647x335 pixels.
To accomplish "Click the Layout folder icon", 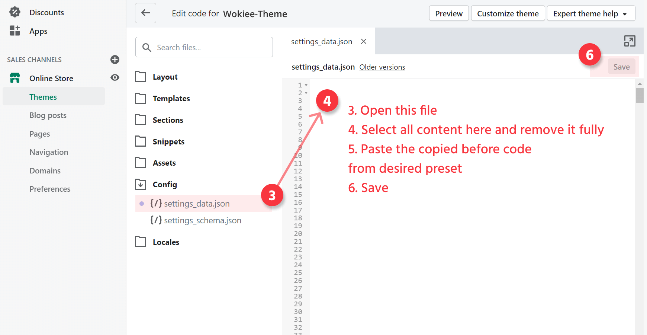I will coord(141,77).
